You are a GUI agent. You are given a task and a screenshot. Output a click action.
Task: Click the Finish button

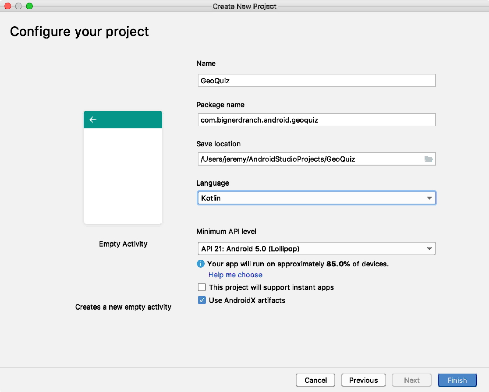tap(457, 380)
